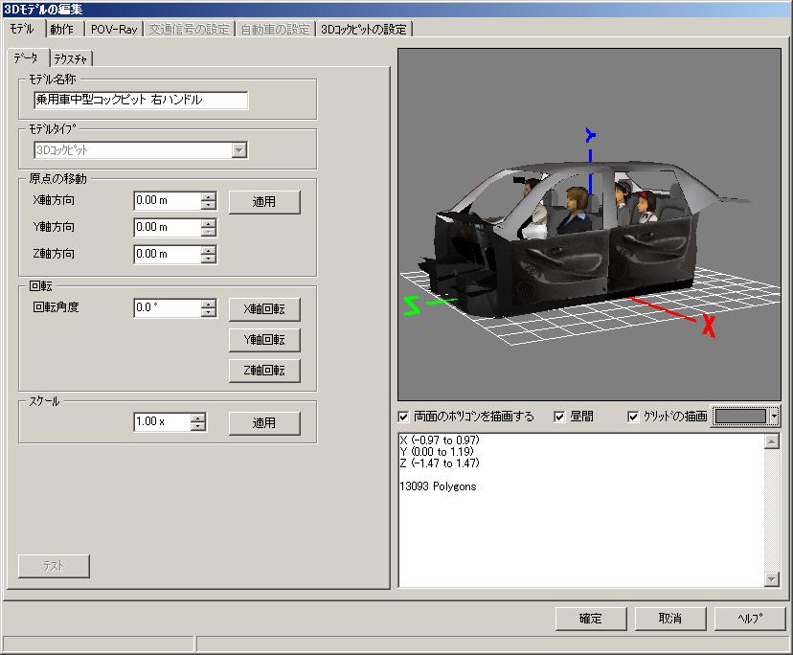793x655 pixels.
Task: Click the 確定 confirm button
Action: click(x=591, y=619)
